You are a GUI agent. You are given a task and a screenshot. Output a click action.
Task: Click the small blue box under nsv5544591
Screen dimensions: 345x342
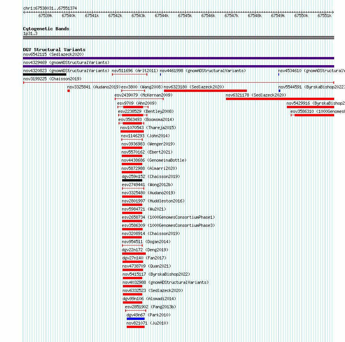tap(279, 91)
